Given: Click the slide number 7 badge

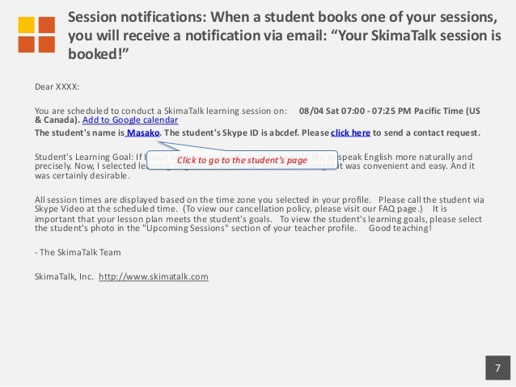Looking at the screenshot, I should pos(497,369).
